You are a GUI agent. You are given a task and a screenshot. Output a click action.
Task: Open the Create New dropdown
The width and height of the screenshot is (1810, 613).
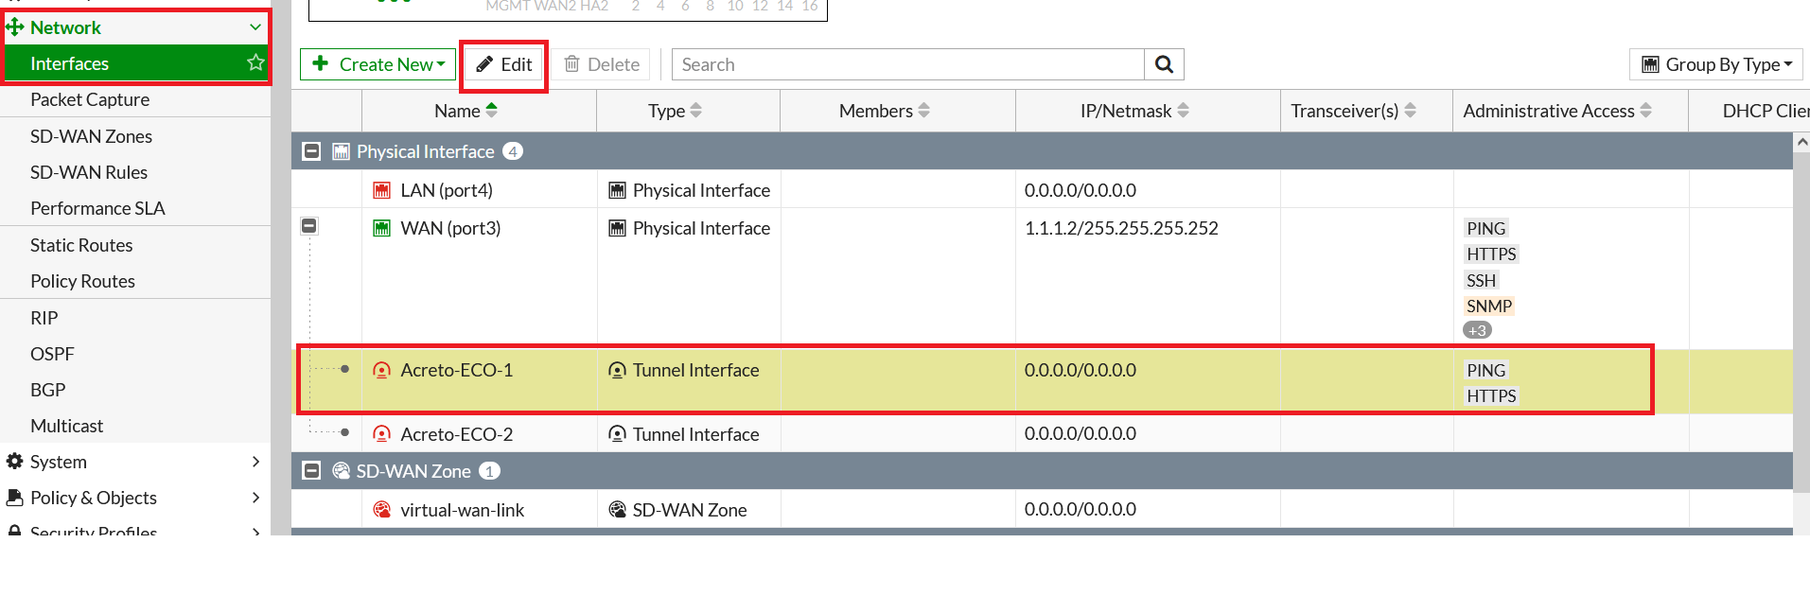click(378, 64)
